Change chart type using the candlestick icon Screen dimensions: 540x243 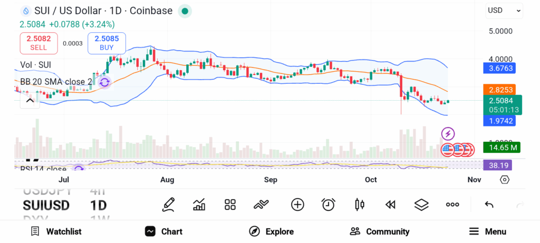click(360, 205)
